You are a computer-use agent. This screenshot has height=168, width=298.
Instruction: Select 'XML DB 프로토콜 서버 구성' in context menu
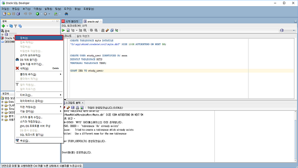[39, 126]
